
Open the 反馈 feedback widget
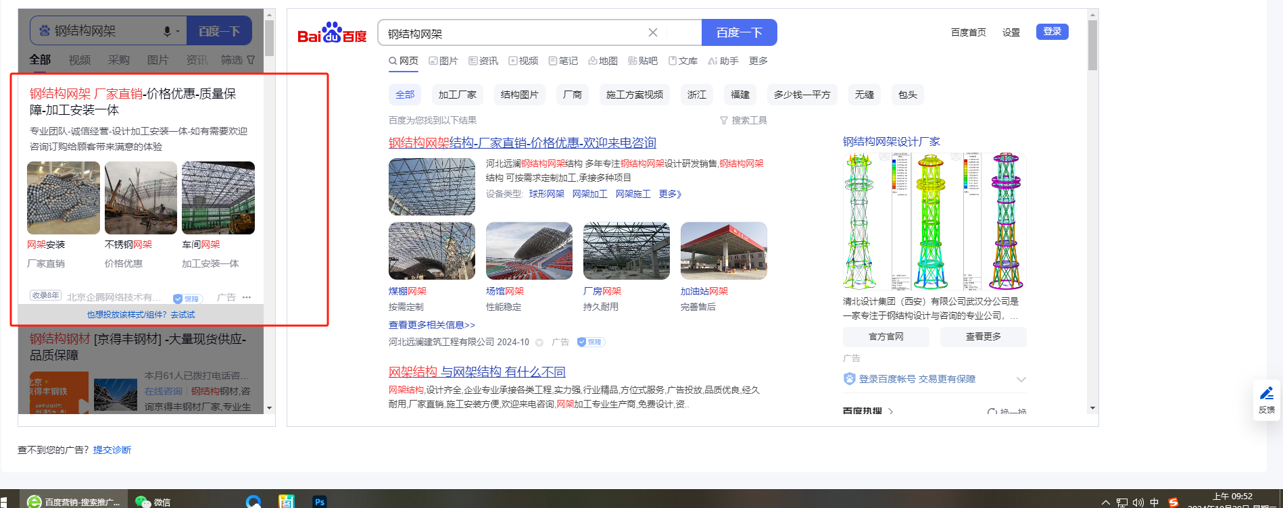coord(1266,400)
